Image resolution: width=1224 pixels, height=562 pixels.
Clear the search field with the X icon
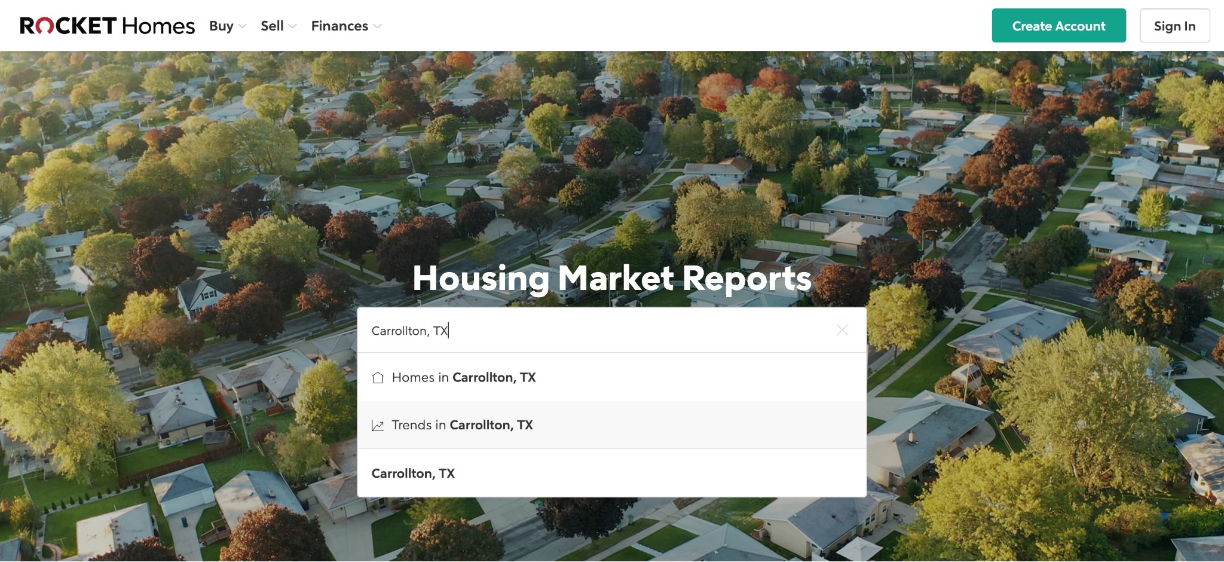[843, 330]
